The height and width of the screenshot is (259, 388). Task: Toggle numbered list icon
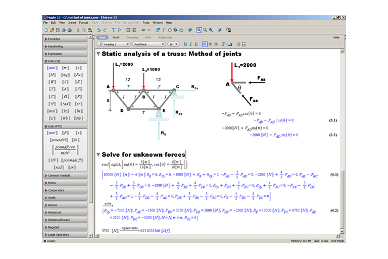[x=244, y=44]
